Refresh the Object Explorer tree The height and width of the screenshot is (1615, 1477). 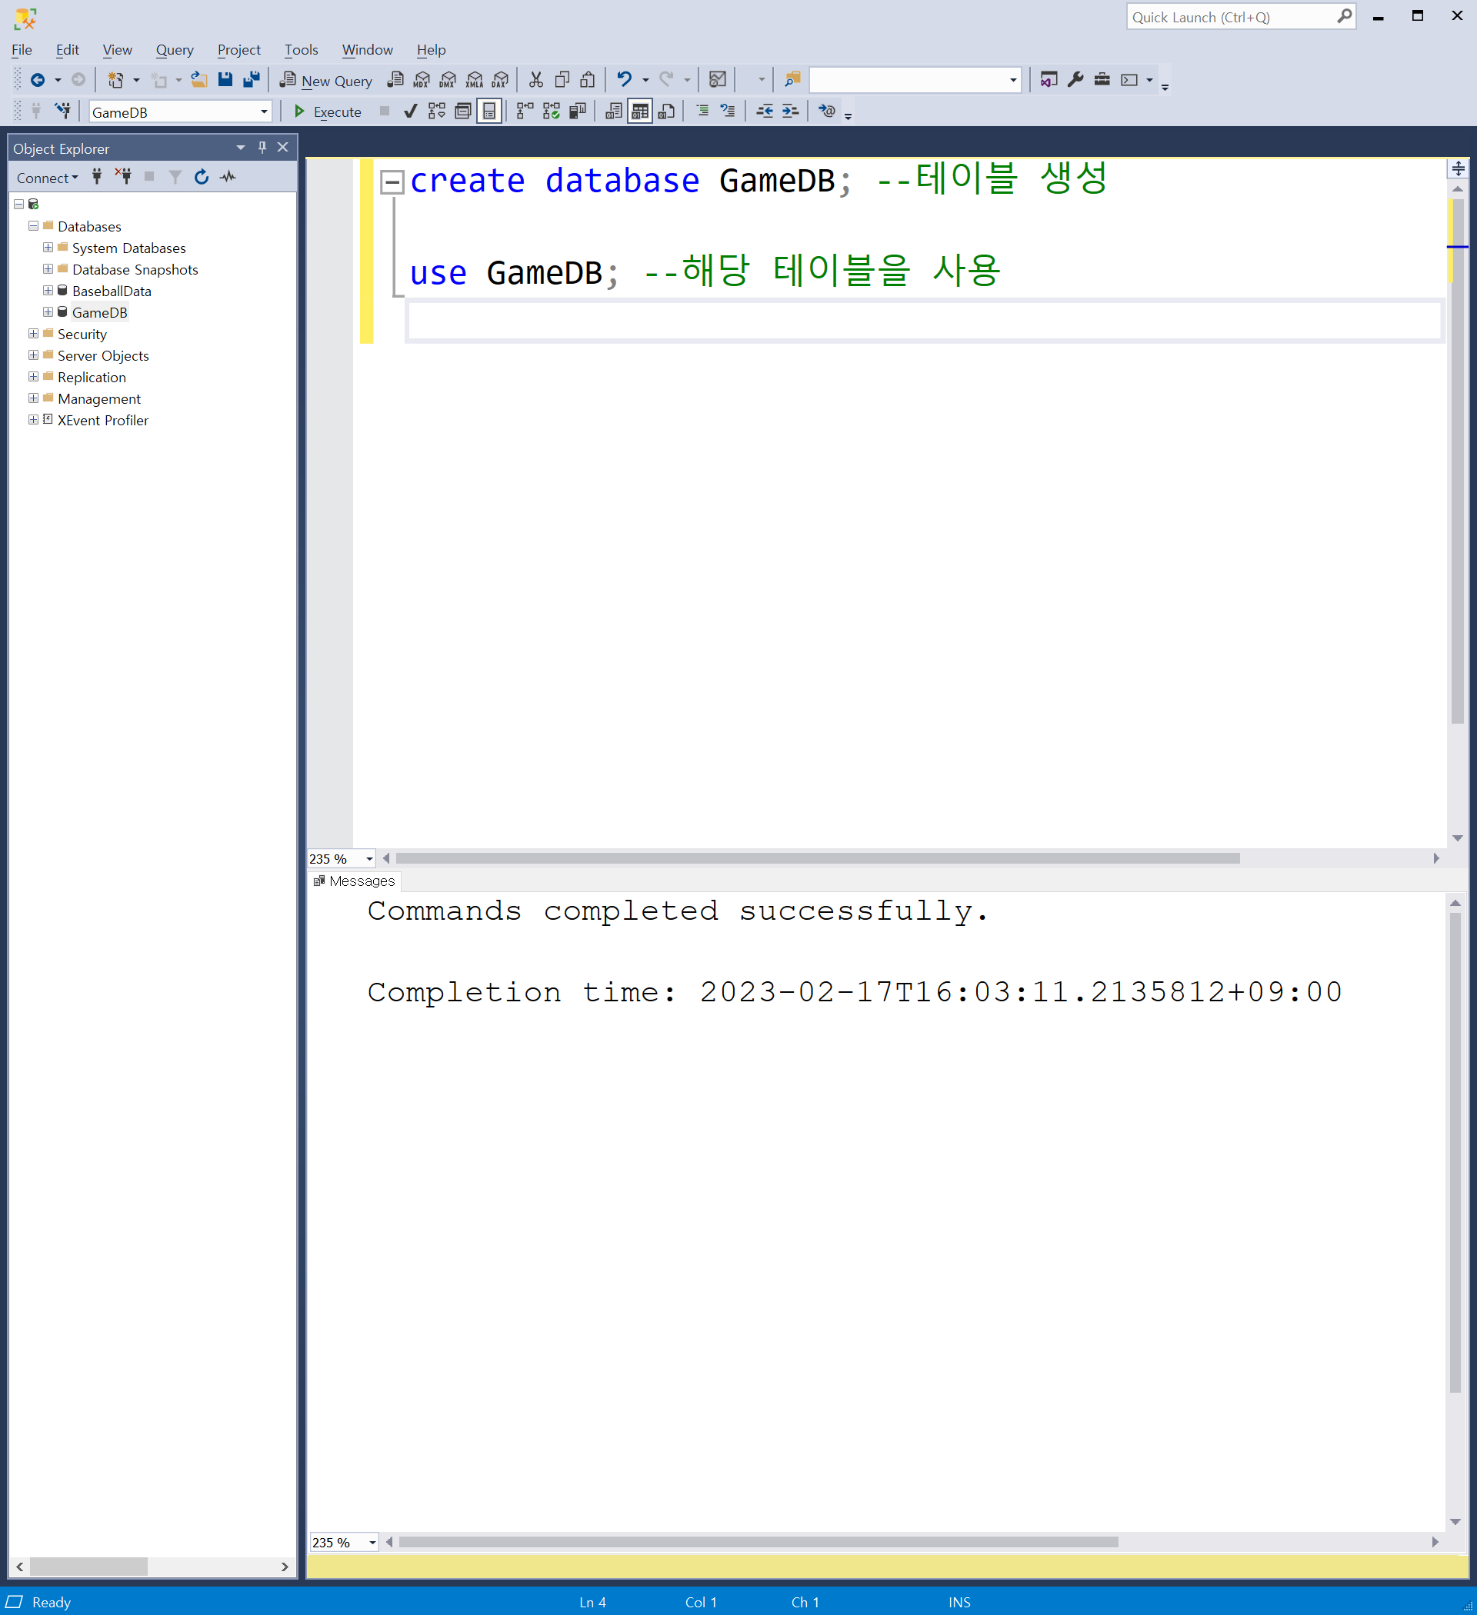[201, 177]
